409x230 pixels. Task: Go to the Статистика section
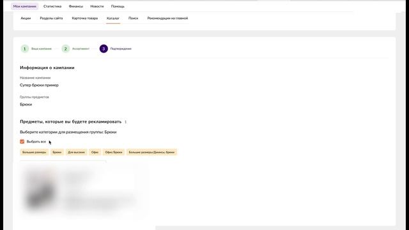[52, 6]
